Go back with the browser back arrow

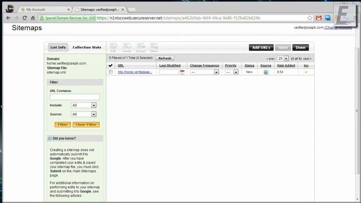coord(8,18)
